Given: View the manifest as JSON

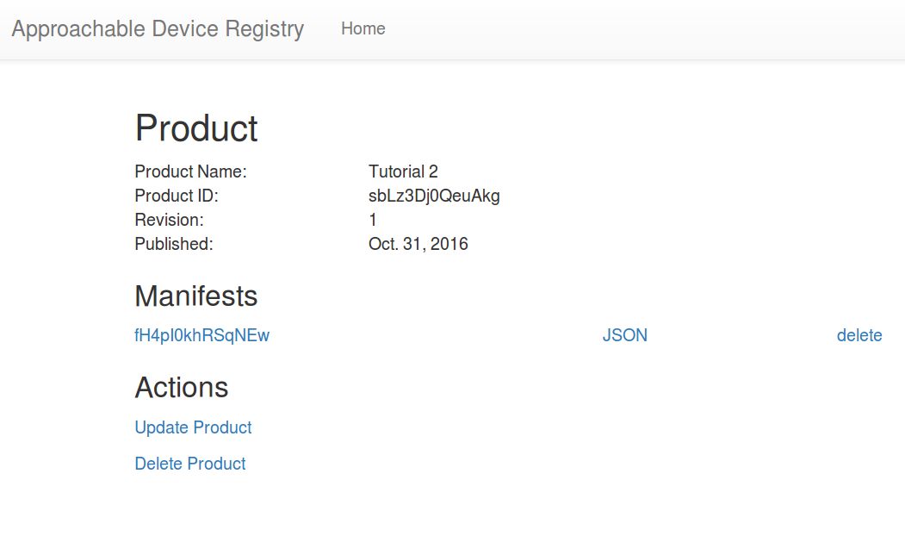Looking at the screenshot, I should click(624, 335).
